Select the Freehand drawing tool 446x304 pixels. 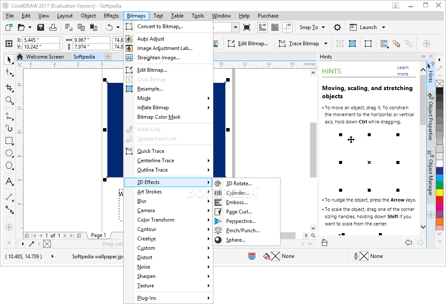(9, 116)
